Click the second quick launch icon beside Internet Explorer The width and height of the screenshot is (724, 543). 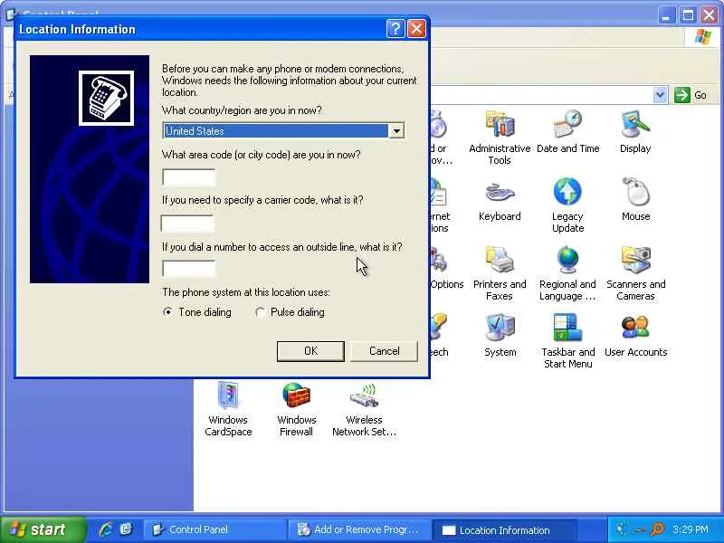(x=126, y=529)
